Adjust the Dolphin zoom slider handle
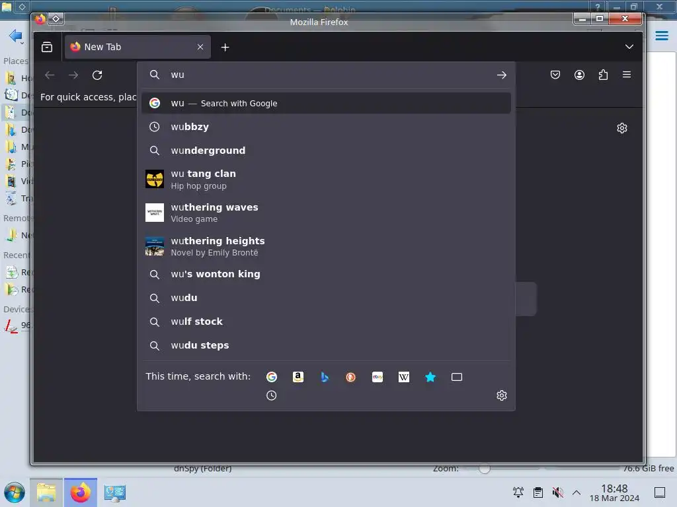The height and width of the screenshot is (507, 677). [485, 469]
